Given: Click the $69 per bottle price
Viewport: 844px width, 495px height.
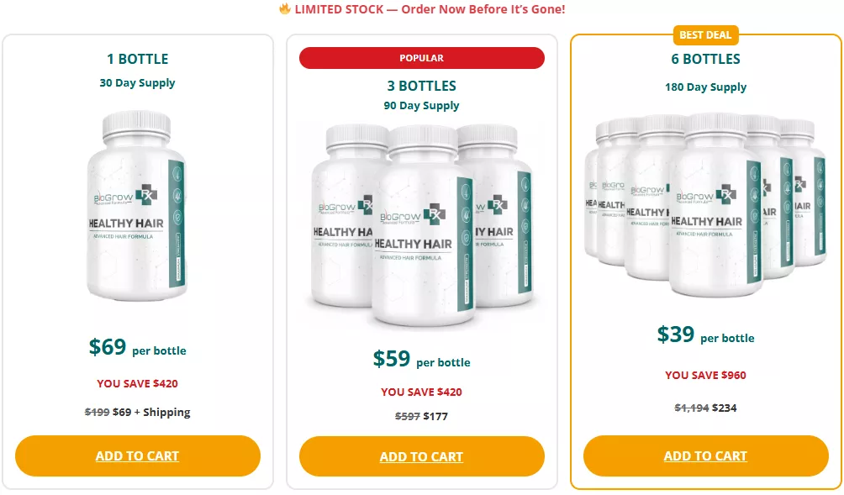Looking at the screenshot, I should click(x=137, y=348).
